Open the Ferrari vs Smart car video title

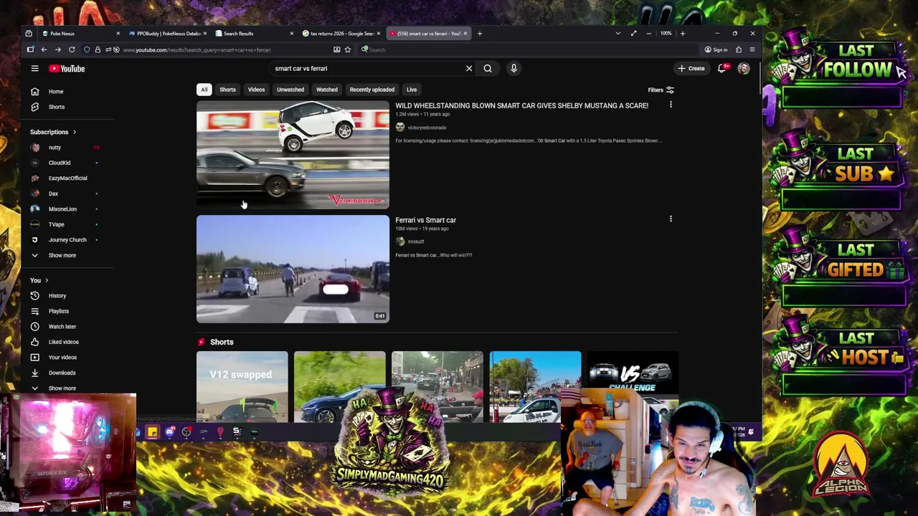pyautogui.click(x=425, y=220)
